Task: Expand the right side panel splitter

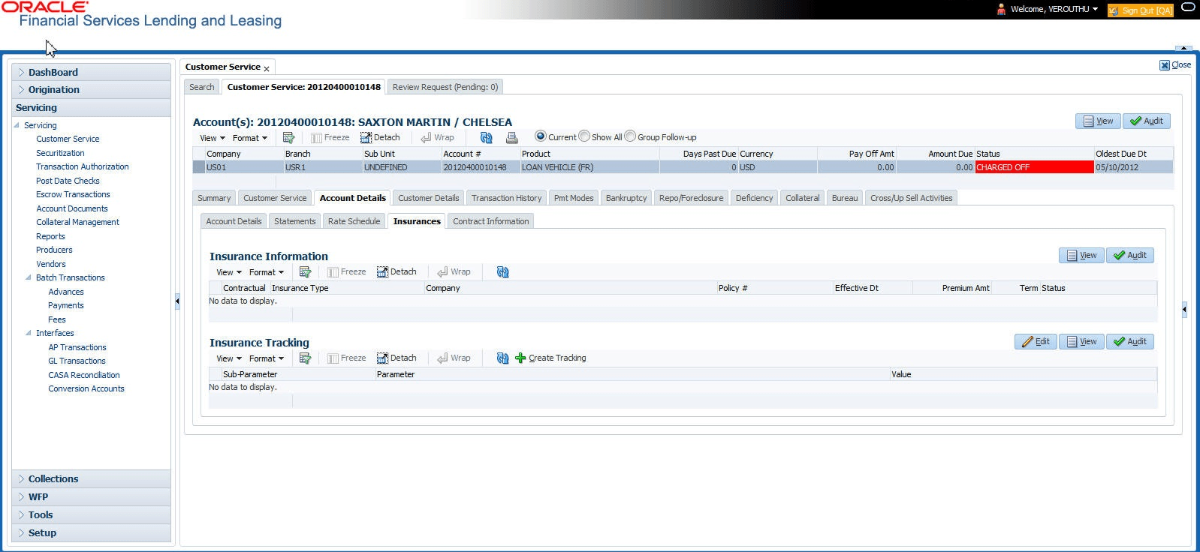Action: (1184, 309)
